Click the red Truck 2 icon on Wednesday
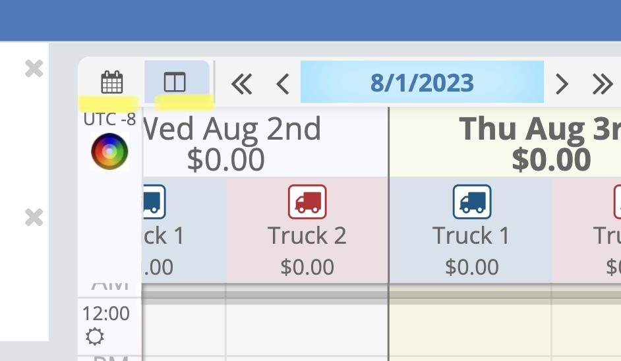Screen dimensions: 621x361 click(x=307, y=202)
